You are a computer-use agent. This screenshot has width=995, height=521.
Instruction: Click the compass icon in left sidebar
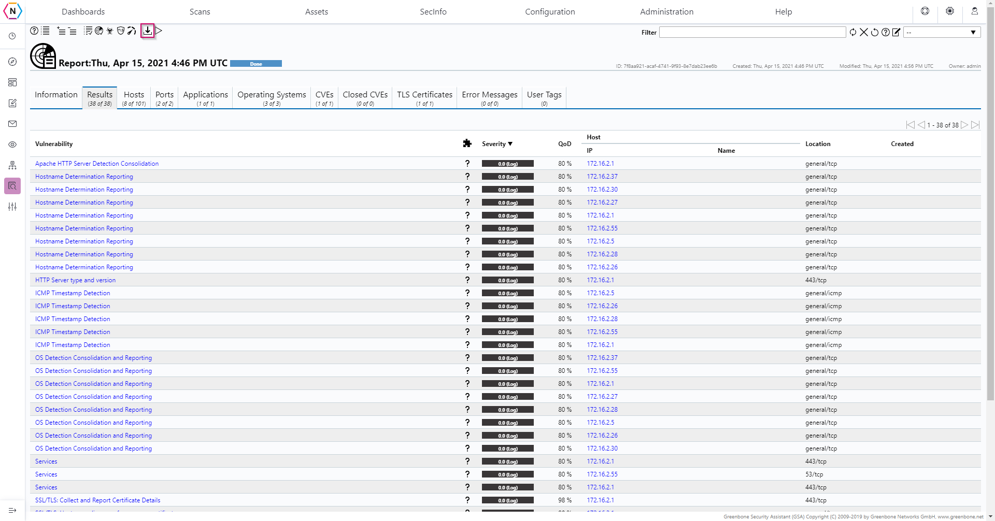click(12, 62)
